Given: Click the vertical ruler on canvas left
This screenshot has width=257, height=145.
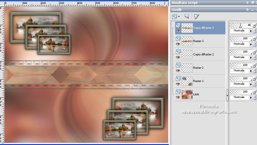Looking at the screenshot, I should coord(2,74).
